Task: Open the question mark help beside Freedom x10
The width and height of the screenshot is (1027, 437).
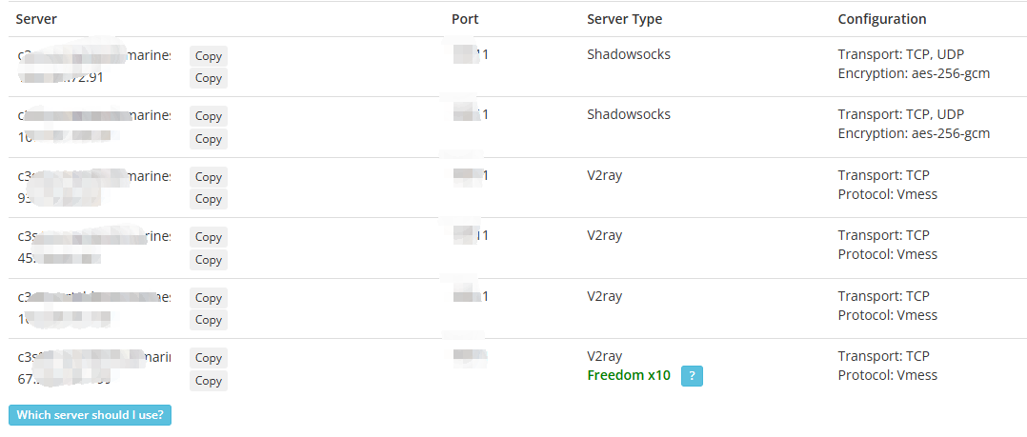Action: point(692,376)
